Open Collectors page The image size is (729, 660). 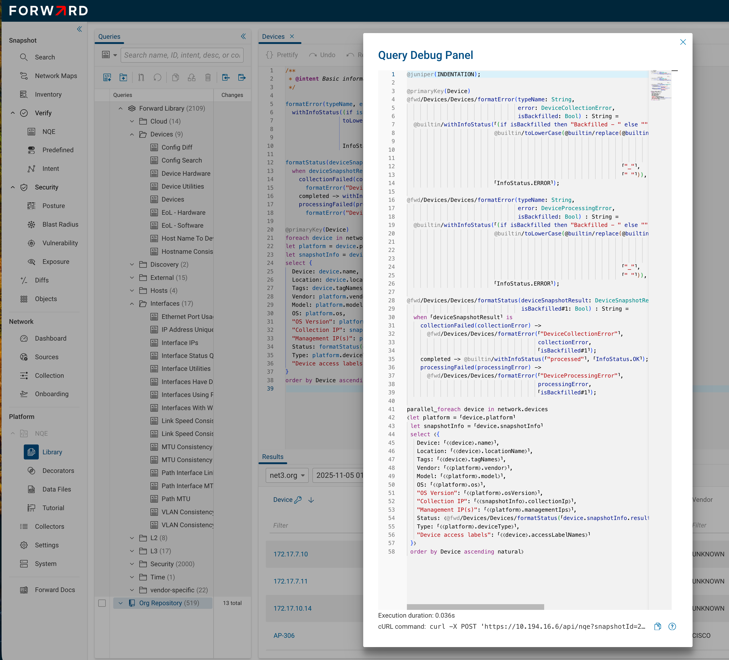click(x=50, y=527)
